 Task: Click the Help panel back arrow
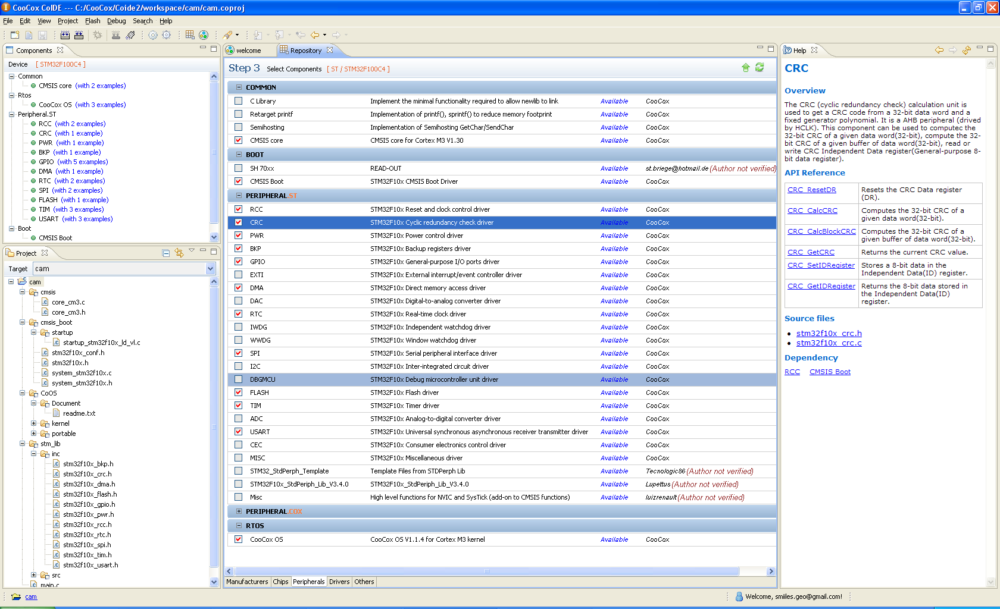click(939, 50)
